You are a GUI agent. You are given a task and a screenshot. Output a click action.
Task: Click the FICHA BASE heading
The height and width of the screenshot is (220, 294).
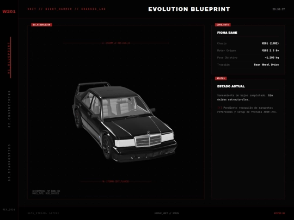click(x=227, y=33)
